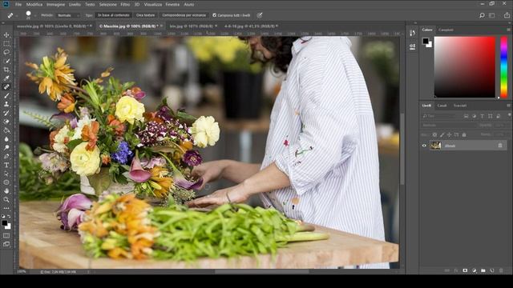Select the Rectangular Marquee tool
This screenshot has width=513, height=288.
[6, 43]
